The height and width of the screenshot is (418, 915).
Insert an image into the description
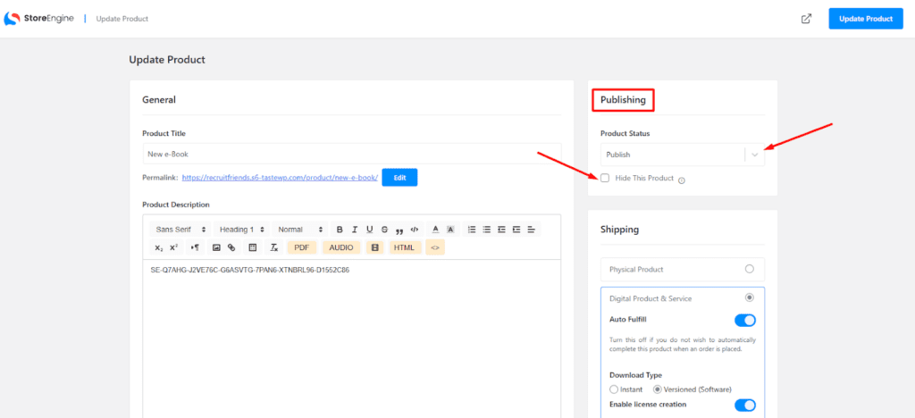(x=216, y=247)
